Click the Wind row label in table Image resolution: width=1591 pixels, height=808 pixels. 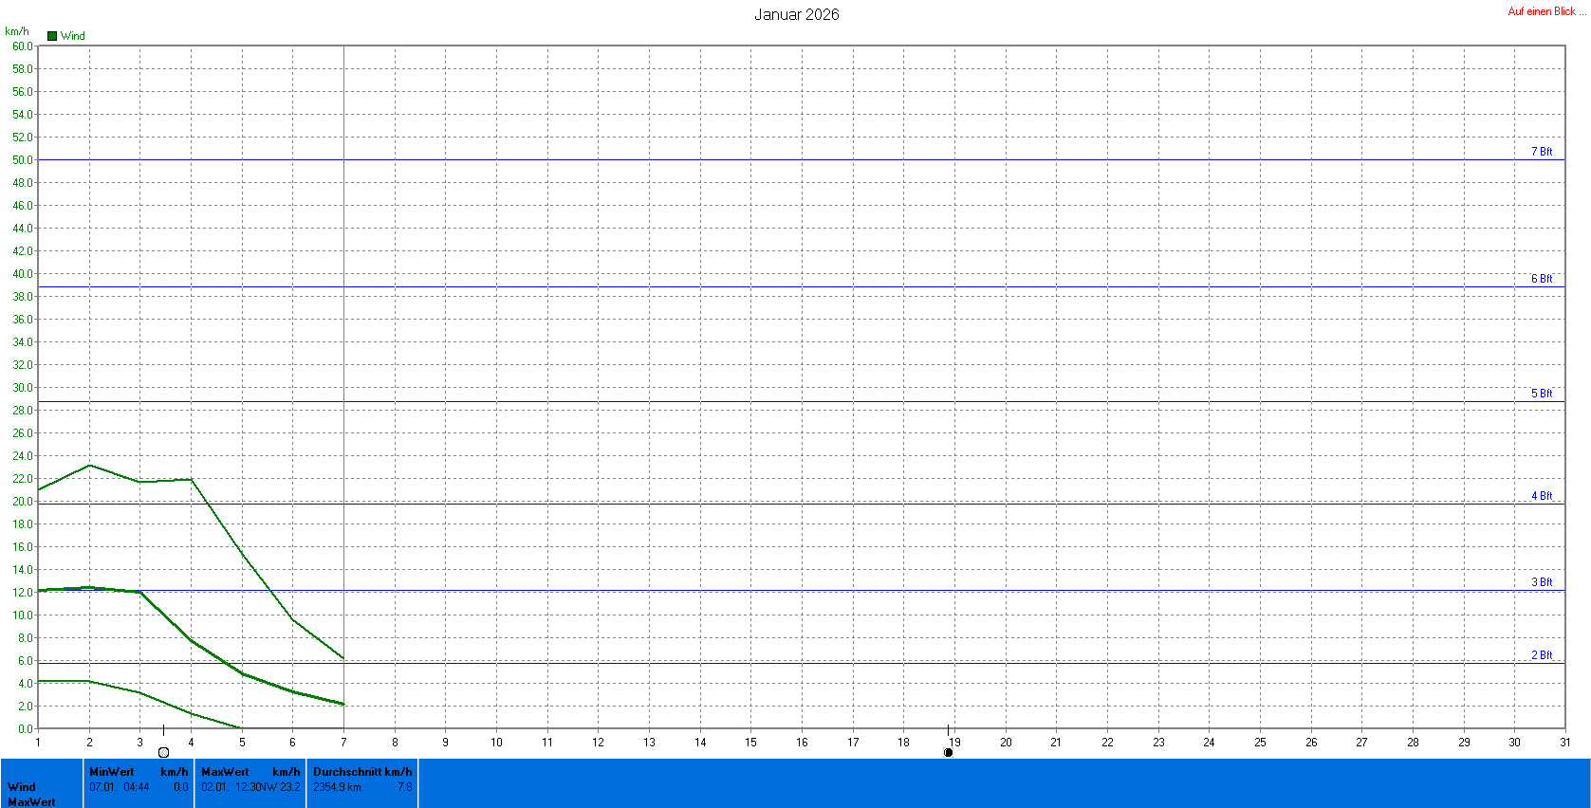pyautogui.click(x=22, y=787)
